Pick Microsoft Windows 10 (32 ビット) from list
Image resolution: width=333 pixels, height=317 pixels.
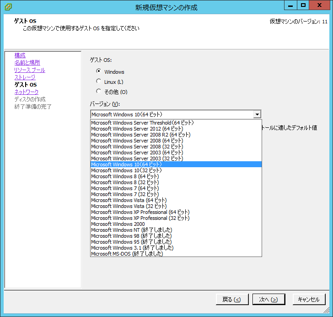176,170
